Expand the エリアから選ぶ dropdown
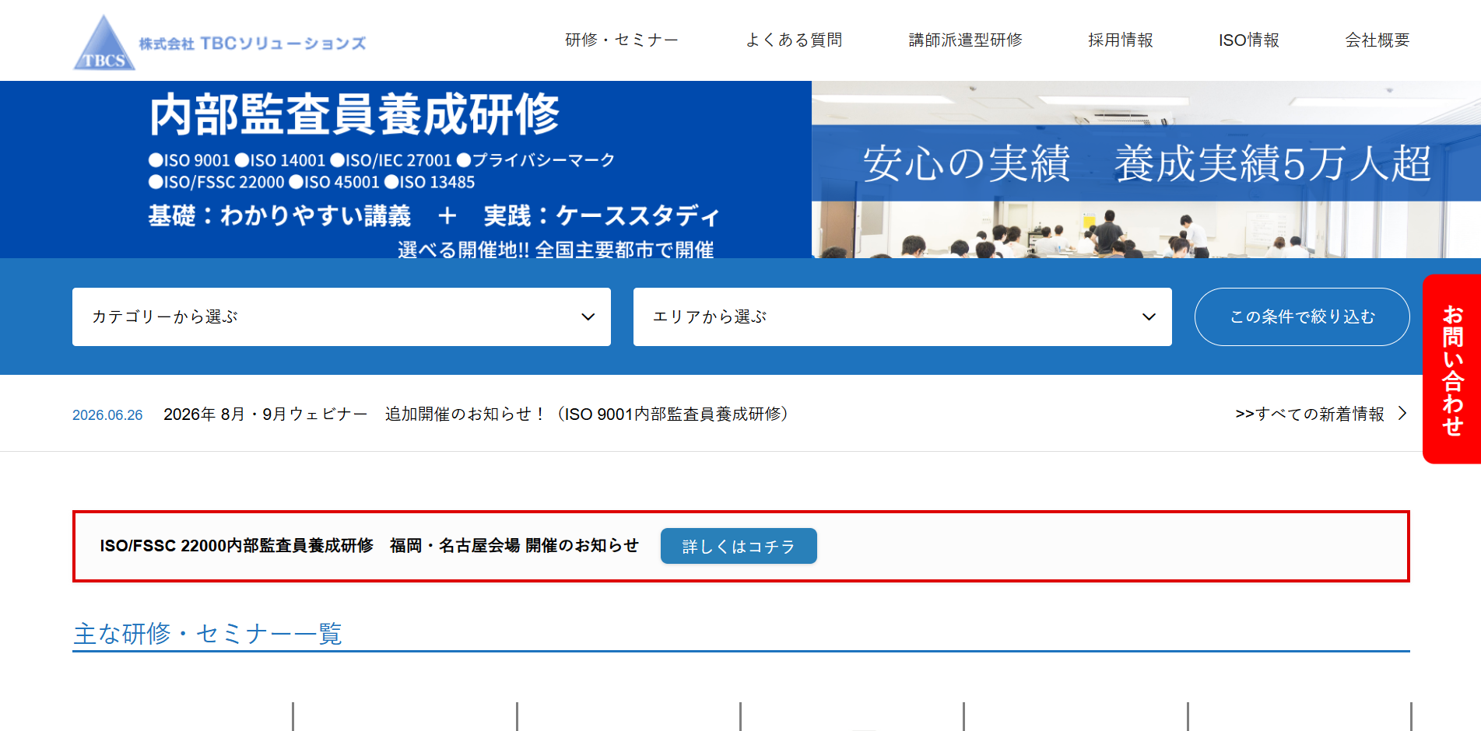This screenshot has width=1481, height=731. [903, 317]
